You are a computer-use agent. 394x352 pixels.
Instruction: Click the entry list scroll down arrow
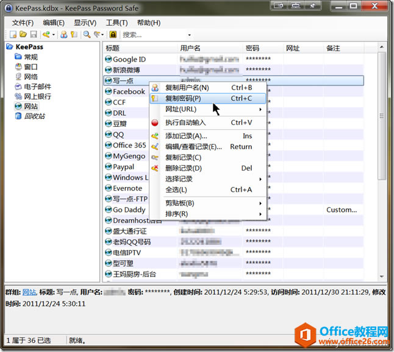(382, 276)
